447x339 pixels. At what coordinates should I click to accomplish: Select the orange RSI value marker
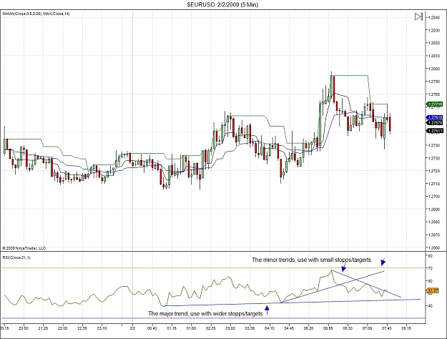[x=433, y=290]
